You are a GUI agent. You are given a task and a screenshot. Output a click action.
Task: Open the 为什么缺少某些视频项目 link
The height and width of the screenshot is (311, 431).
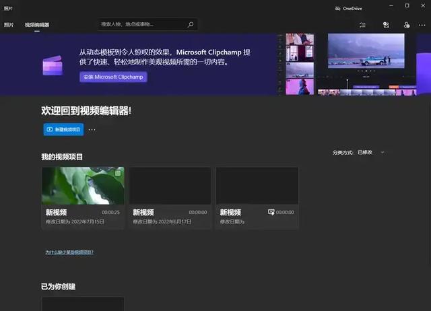click(x=69, y=252)
